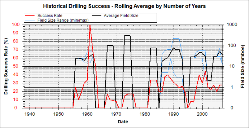Image resolution: width=249 pixels, height=128 pixels.
Task: Click the 1960 label on the date axis
Action: [87, 114]
